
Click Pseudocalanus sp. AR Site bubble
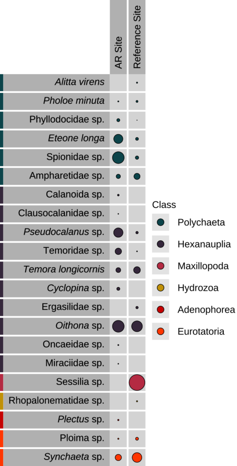click(x=118, y=233)
